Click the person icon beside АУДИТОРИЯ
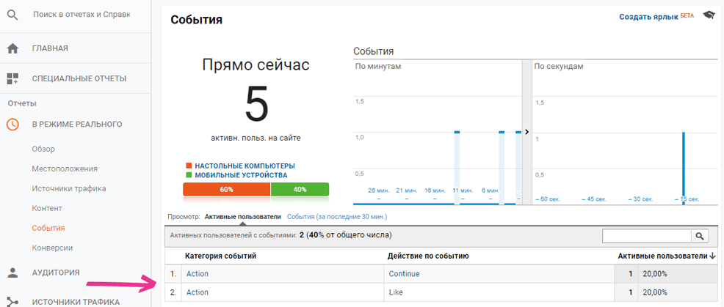The height and width of the screenshot is (307, 724). (x=13, y=272)
